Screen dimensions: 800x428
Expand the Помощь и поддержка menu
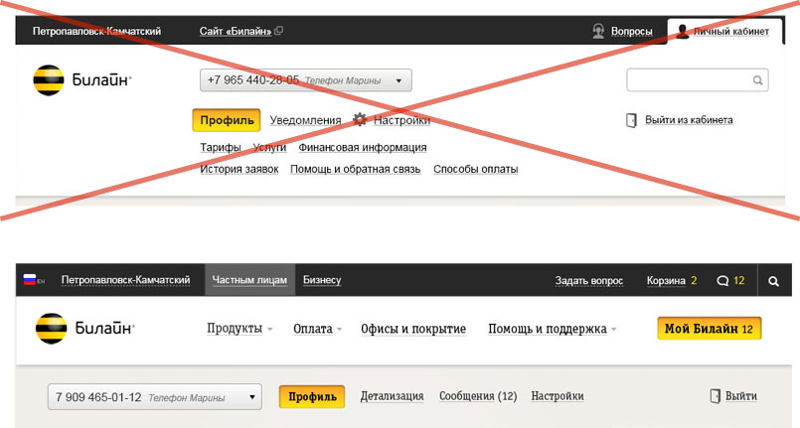click(x=552, y=329)
